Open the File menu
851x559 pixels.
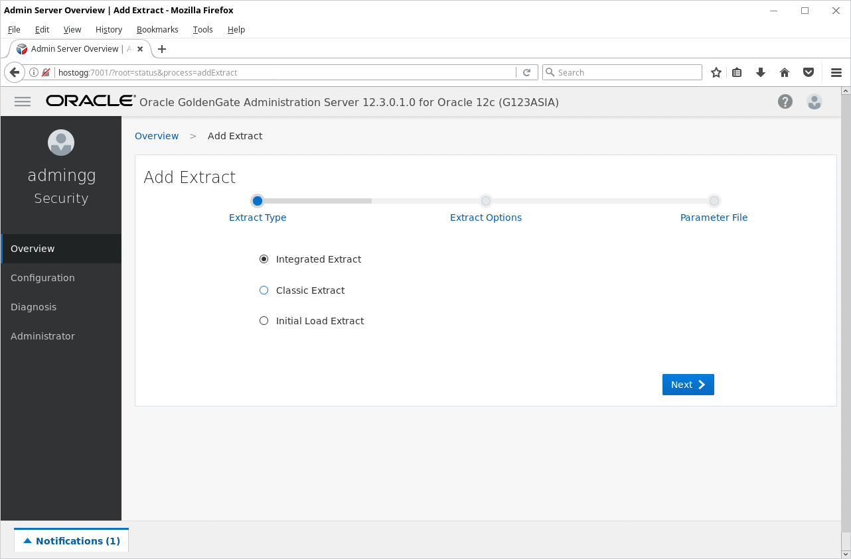14,29
